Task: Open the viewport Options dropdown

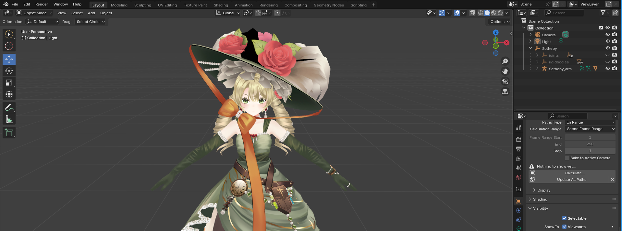Action: (500, 22)
